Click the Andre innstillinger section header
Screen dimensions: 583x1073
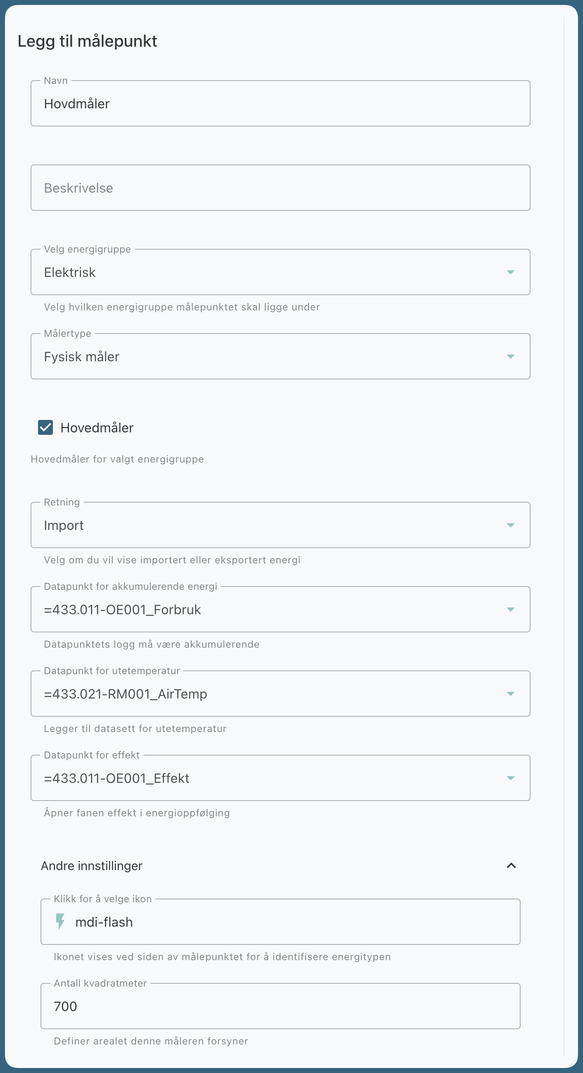click(x=92, y=866)
